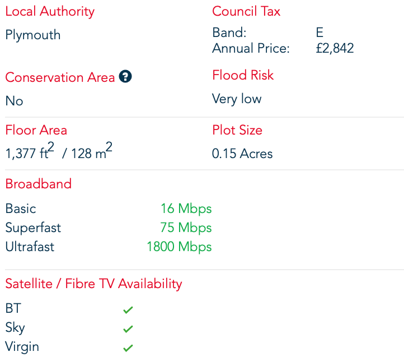This screenshot has height=361, width=404.
Task: Click the green checkmark next to Sky
Action: [x=128, y=329]
